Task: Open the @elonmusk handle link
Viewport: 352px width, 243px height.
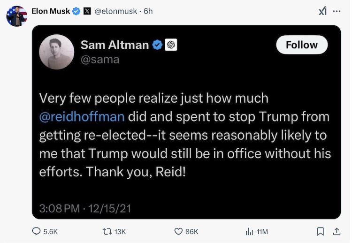Action: tap(116, 11)
